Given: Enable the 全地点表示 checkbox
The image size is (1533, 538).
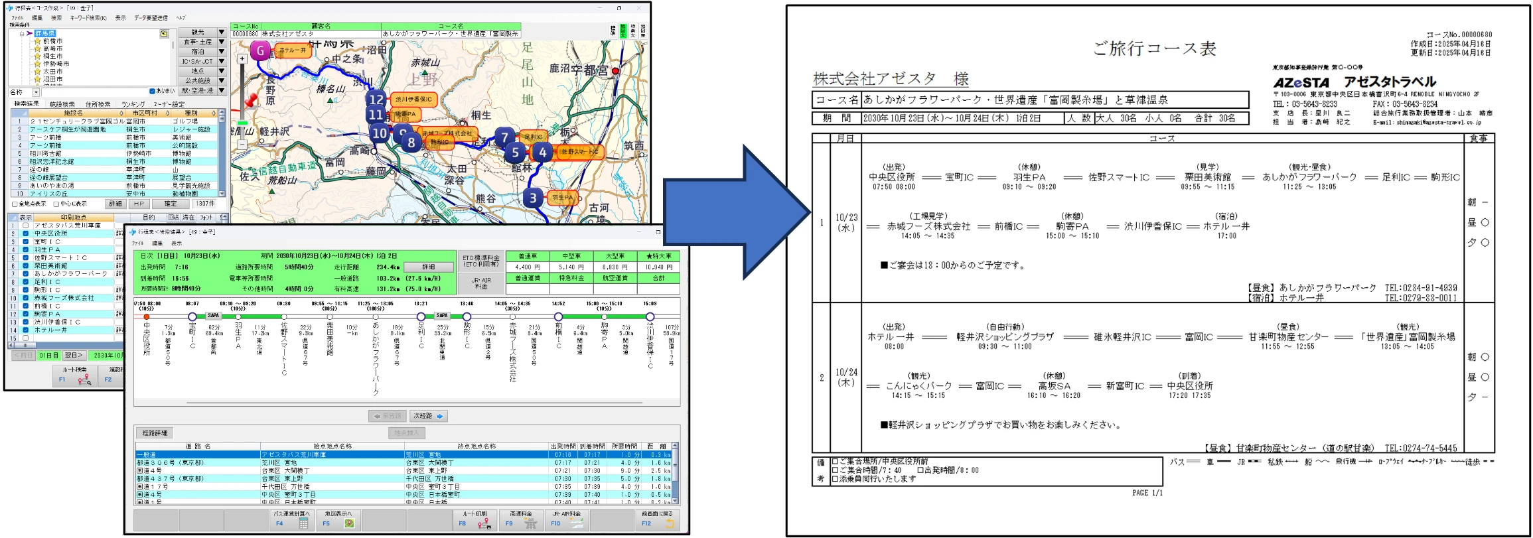Looking at the screenshot, I should click(x=15, y=204).
